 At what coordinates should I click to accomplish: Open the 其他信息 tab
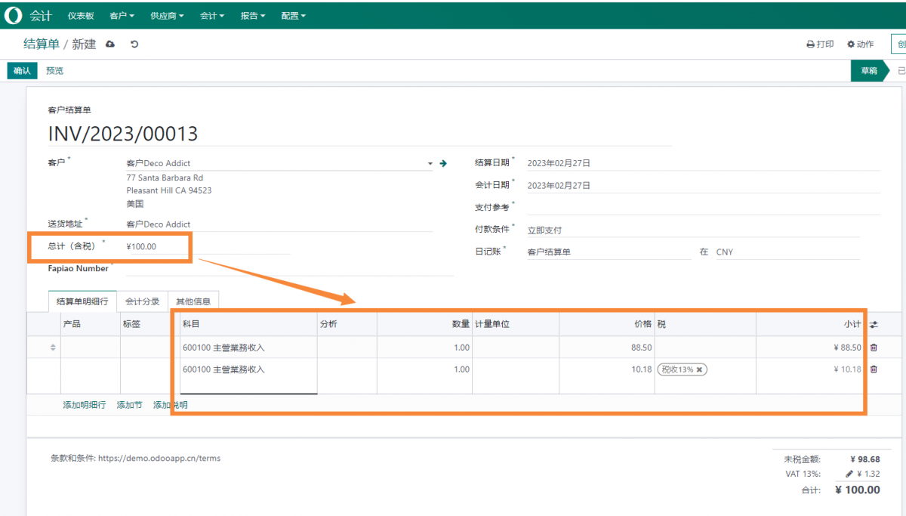click(193, 301)
